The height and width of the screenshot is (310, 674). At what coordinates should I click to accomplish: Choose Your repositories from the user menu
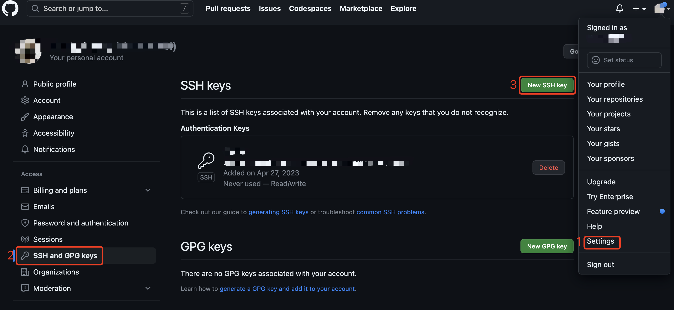tap(614, 99)
